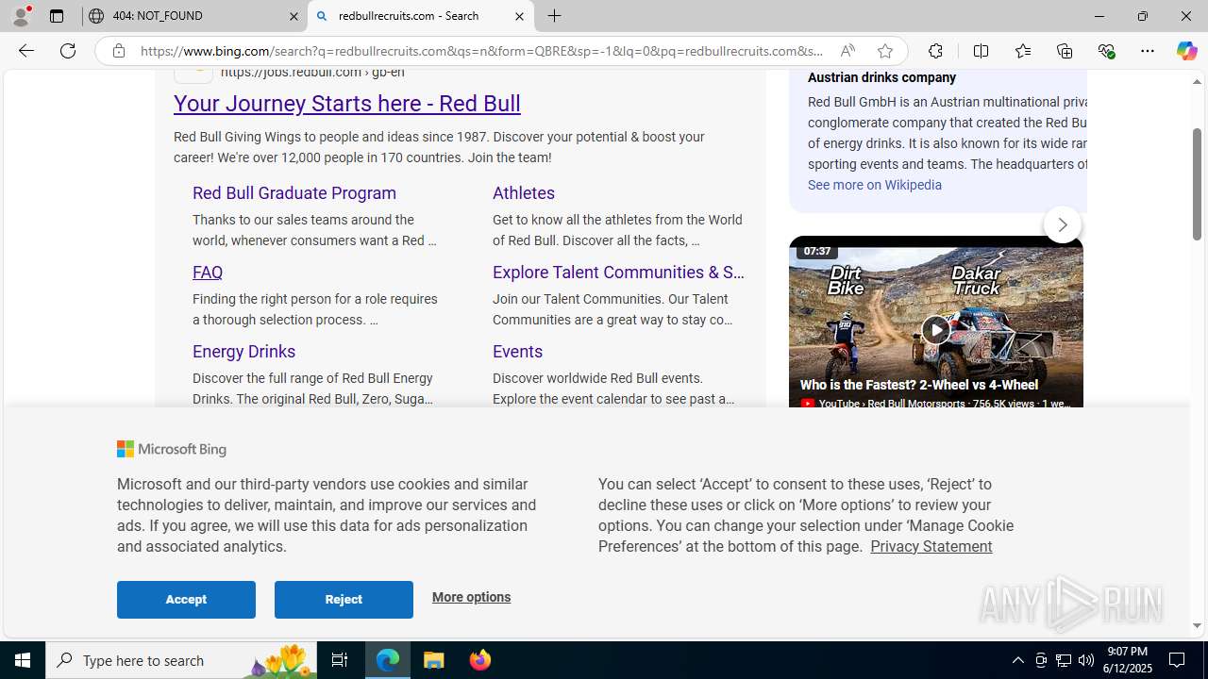Open Read aloud icon in address bar

coord(847,51)
